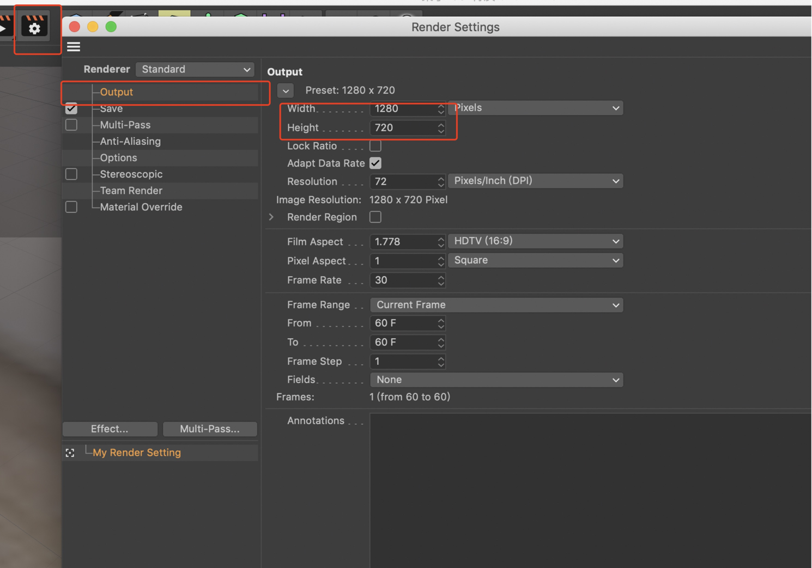Screen dimensions: 812x568
Task: Select Save in the settings list
Action: click(111, 108)
